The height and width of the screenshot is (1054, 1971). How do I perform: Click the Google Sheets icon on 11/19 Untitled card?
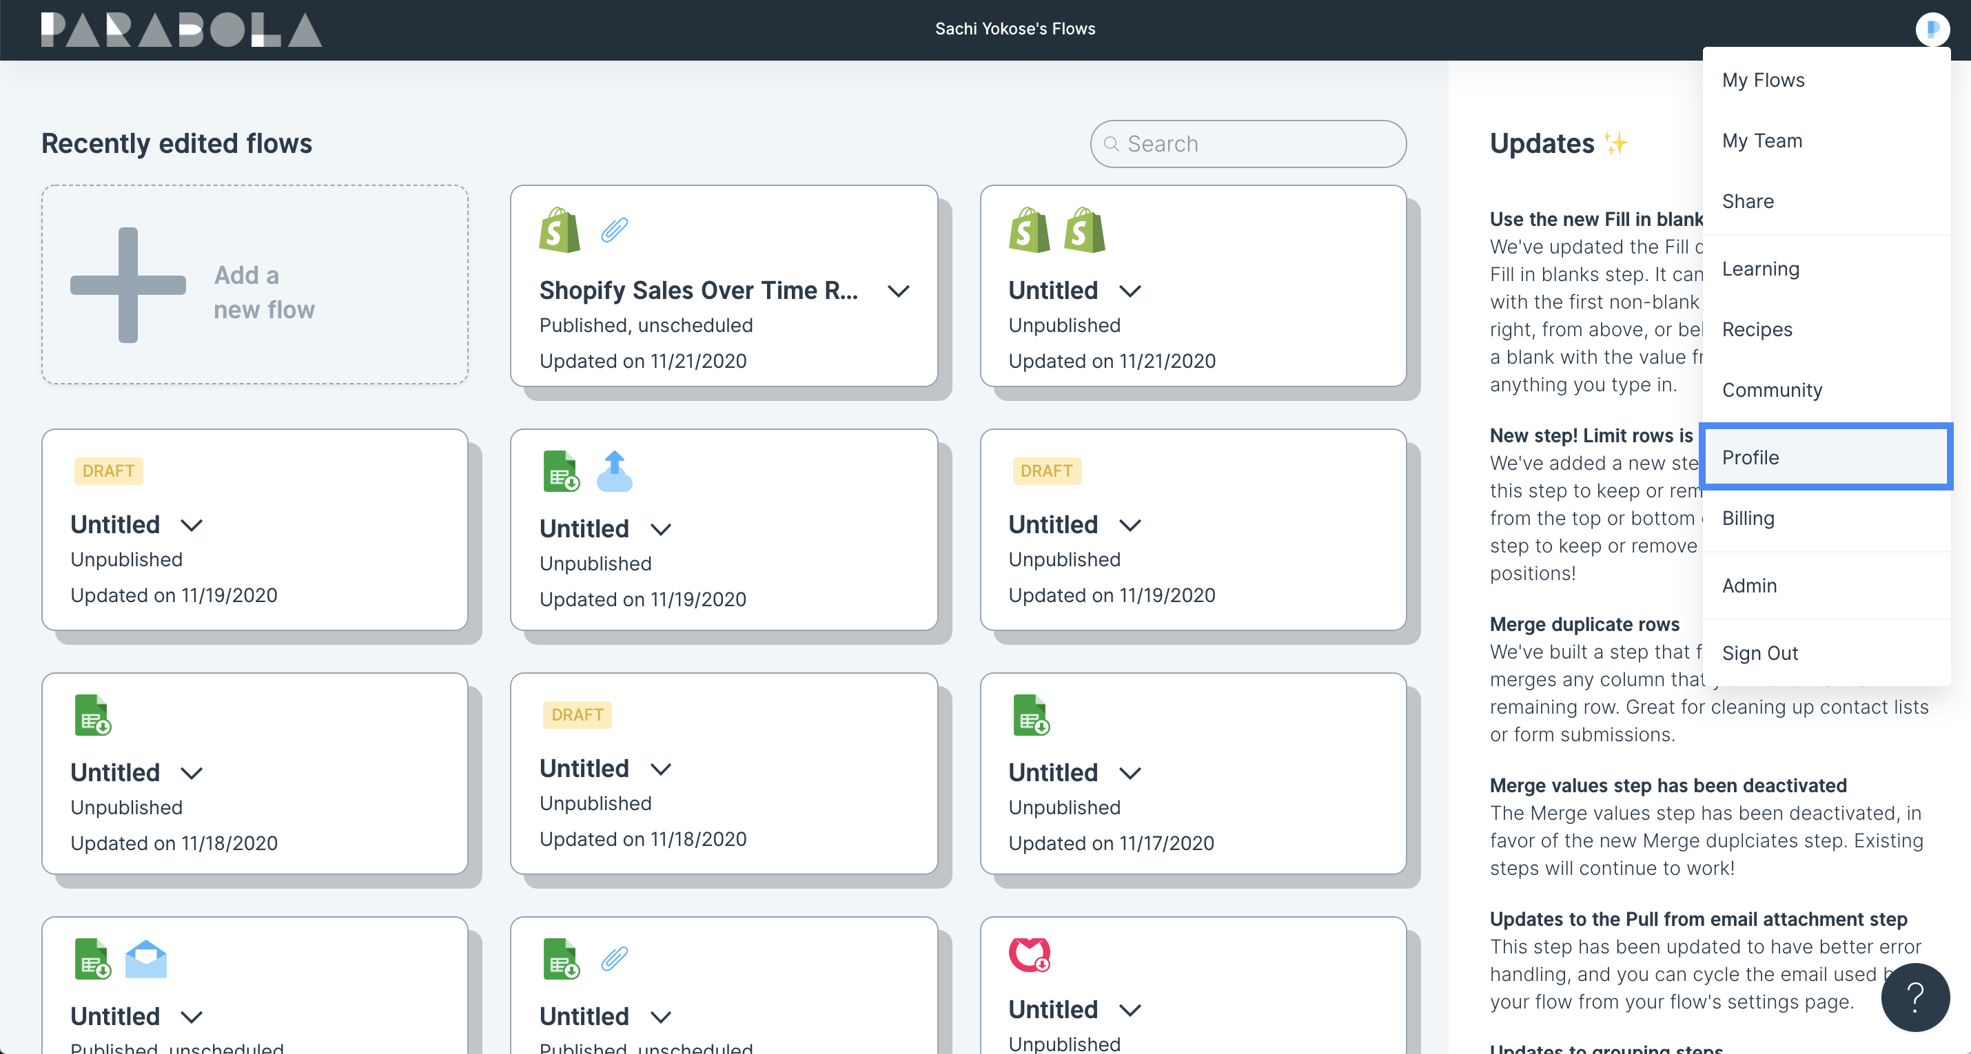coord(561,471)
